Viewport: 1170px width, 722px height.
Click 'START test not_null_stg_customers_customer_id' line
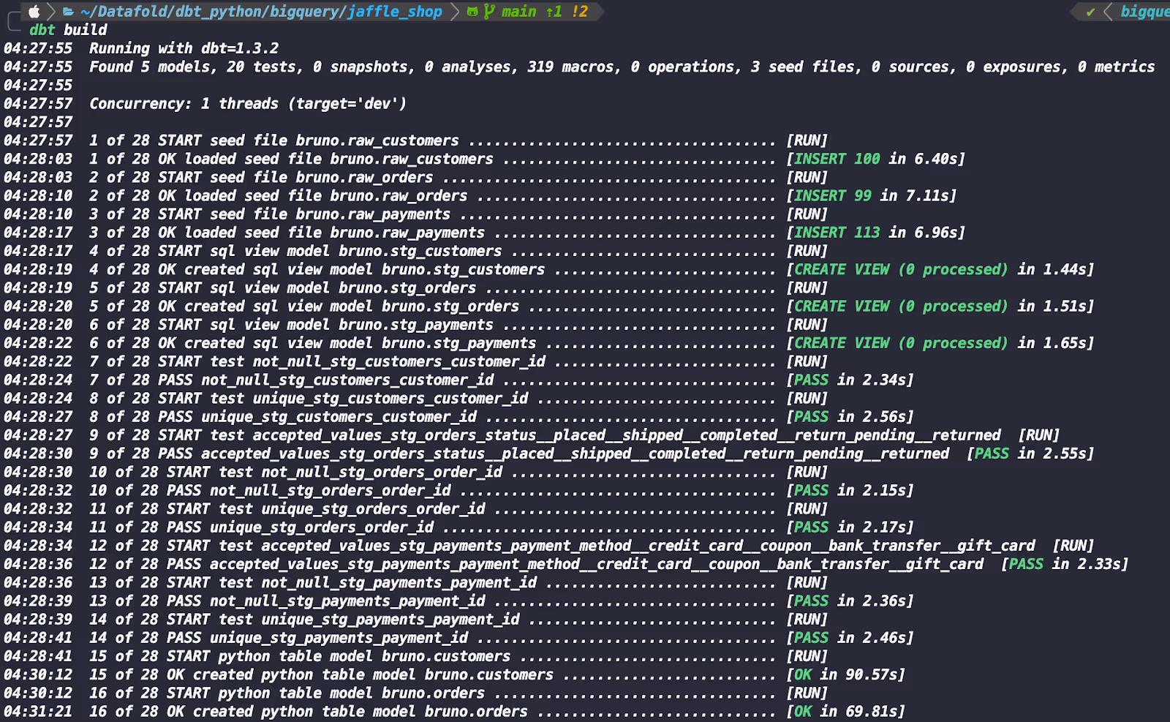(x=352, y=361)
